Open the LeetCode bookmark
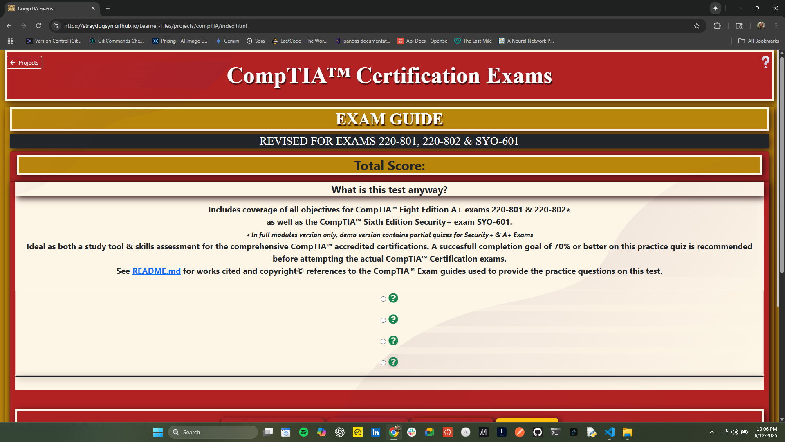Screen dimensions: 785x442 click(300, 41)
